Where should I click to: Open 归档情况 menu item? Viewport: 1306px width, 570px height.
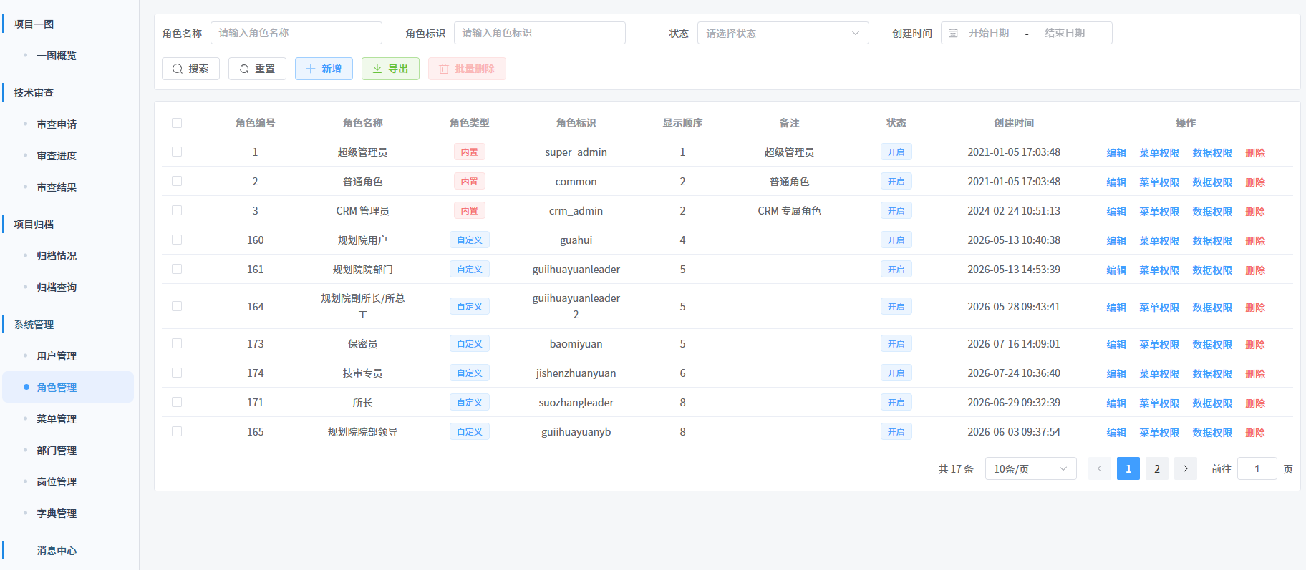[57, 256]
